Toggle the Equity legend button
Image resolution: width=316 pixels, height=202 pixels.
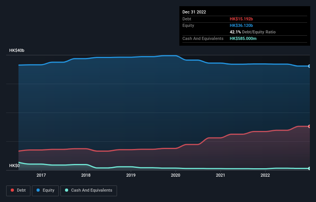45,190
